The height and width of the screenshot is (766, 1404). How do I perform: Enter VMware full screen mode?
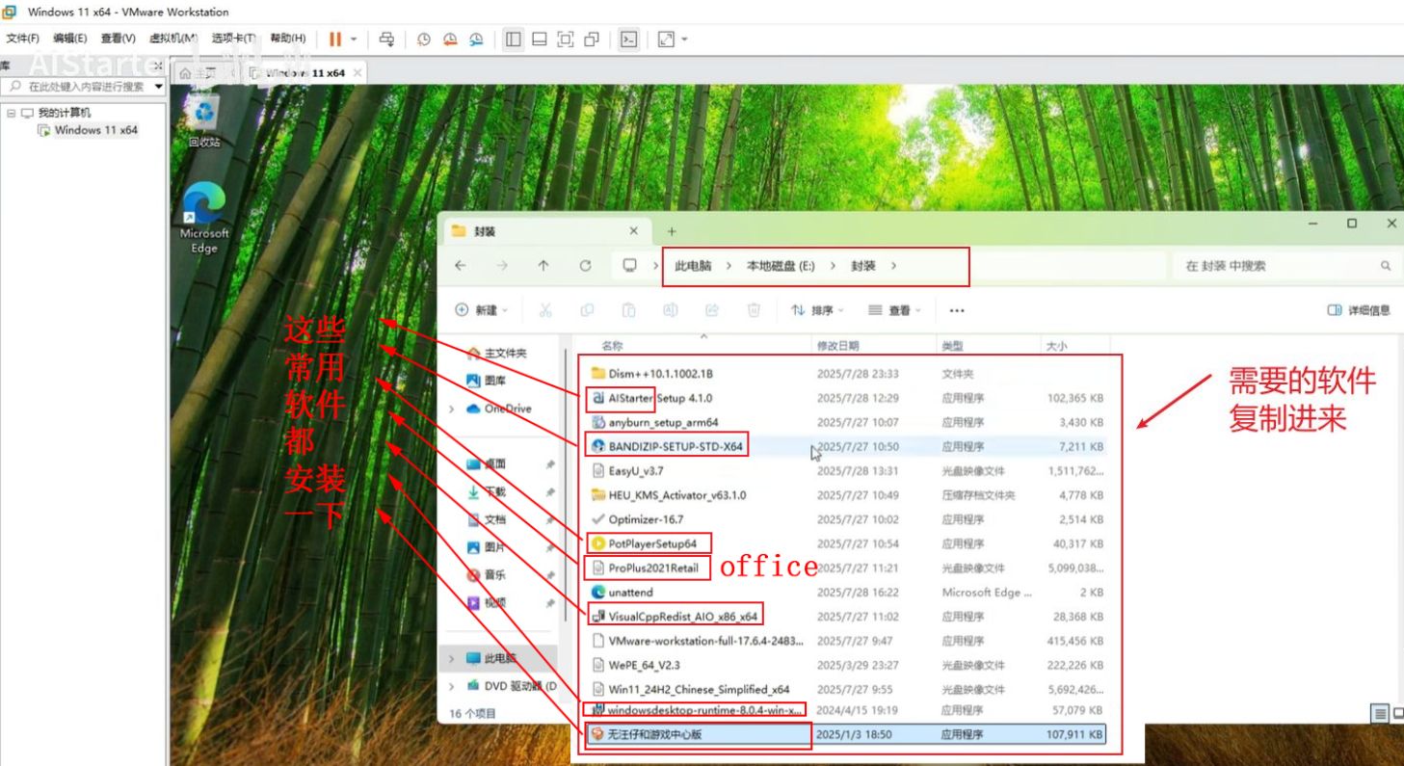tap(566, 40)
